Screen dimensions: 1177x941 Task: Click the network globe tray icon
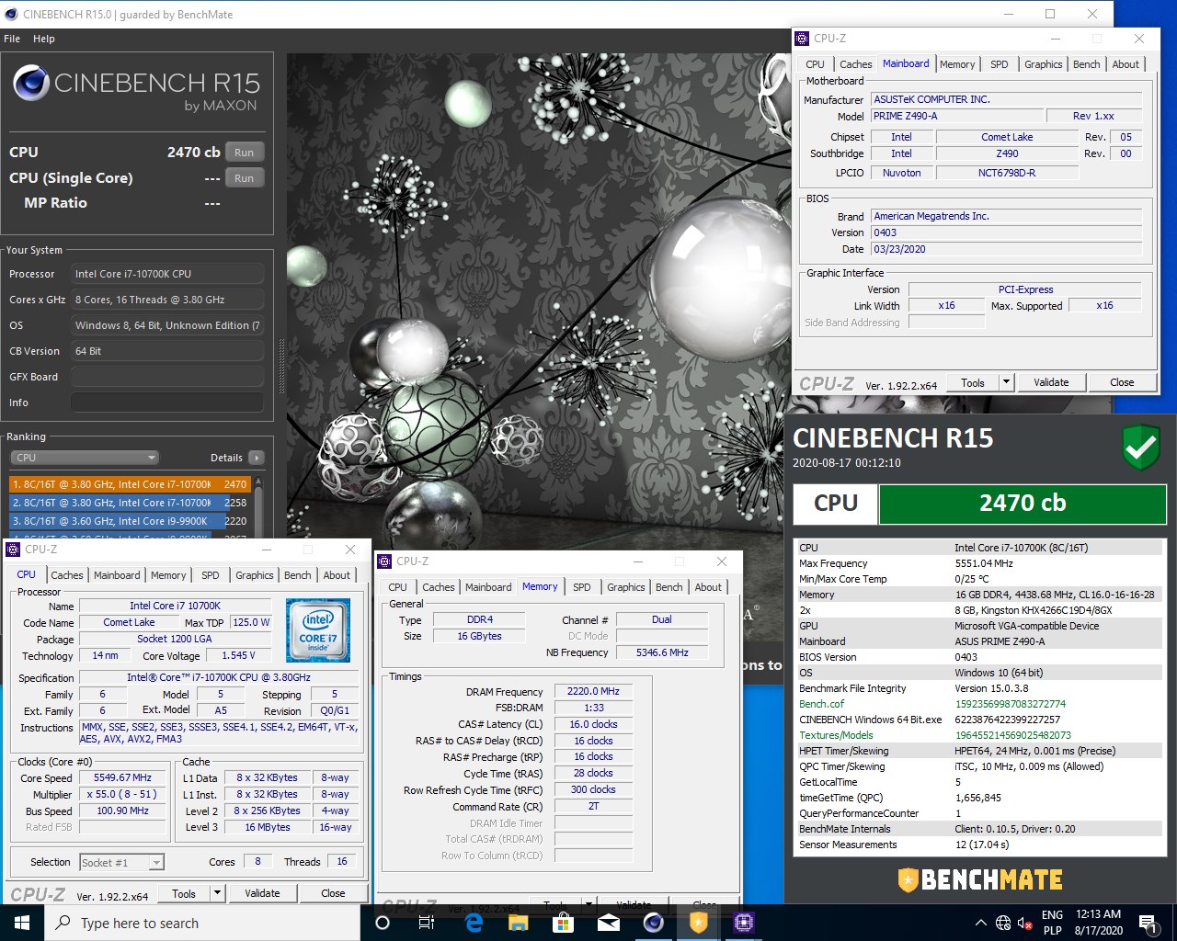(x=1003, y=923)
